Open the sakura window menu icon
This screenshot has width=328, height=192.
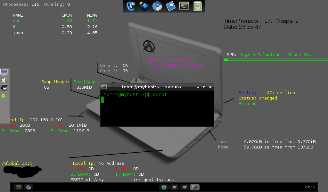(x=104, y=87)
